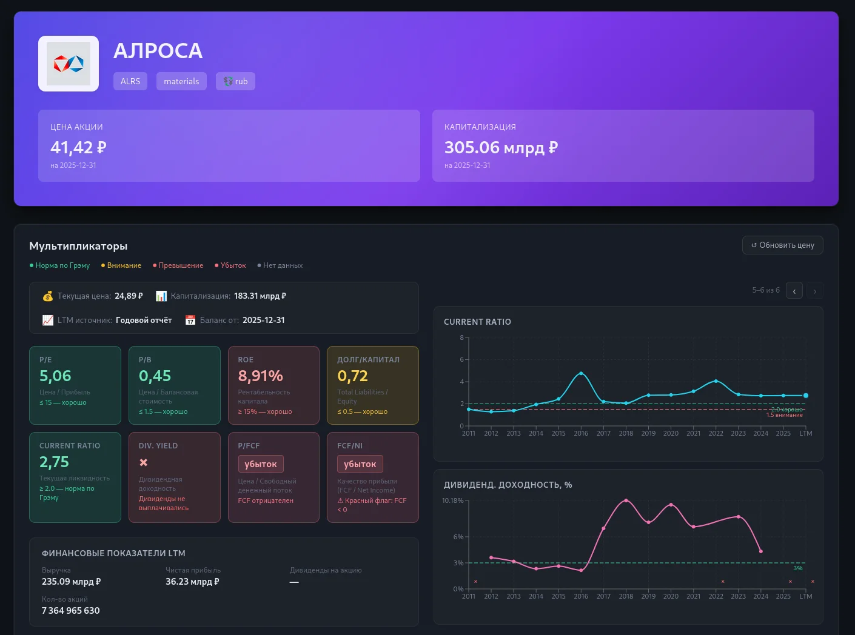Click the Дивиденды на акцию label
This screenshot has height=635, width=855.
click(x=326, y=570)
